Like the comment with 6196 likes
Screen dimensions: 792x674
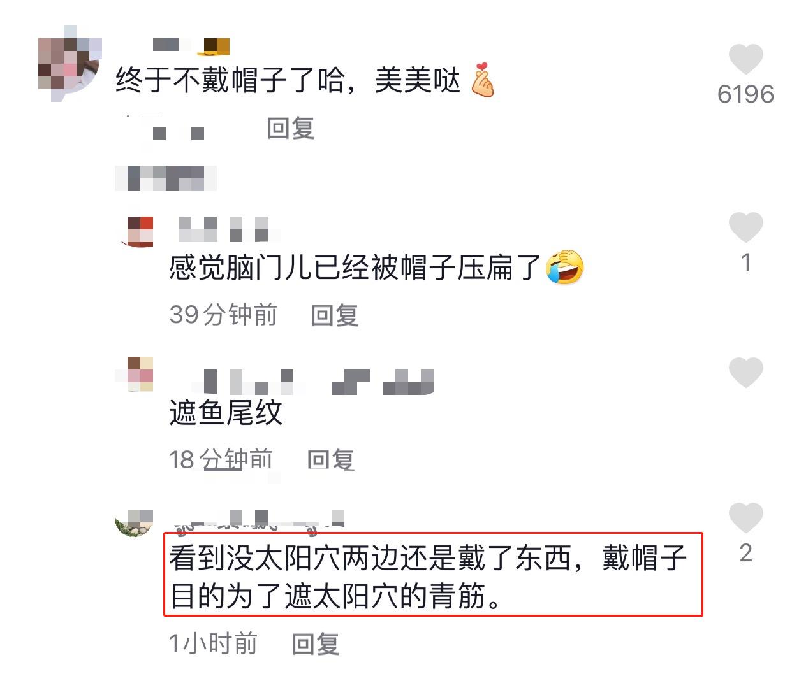pos(745,60)
